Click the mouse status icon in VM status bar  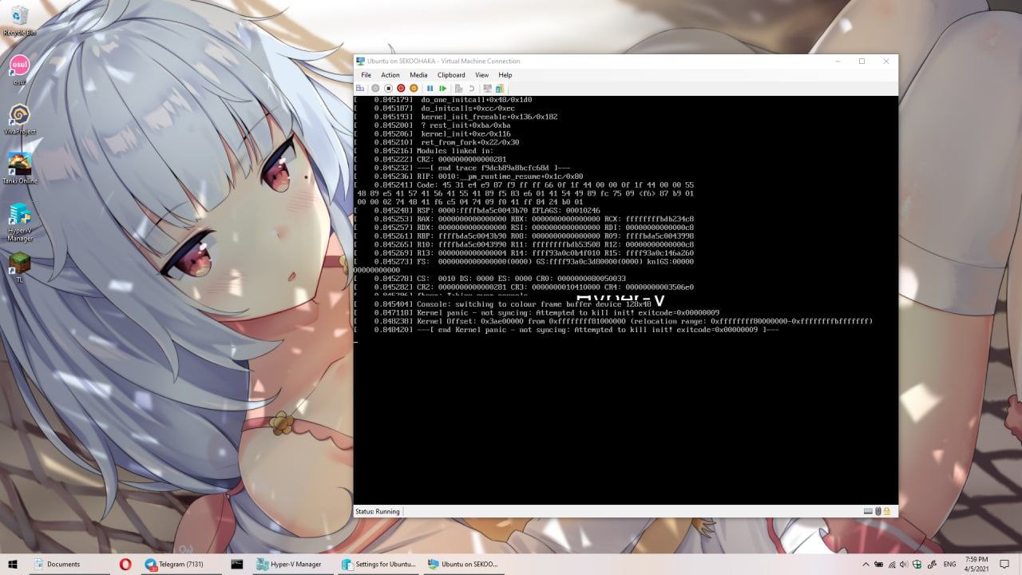(877, 511)
